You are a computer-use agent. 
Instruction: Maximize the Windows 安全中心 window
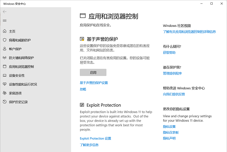[211, 4]
